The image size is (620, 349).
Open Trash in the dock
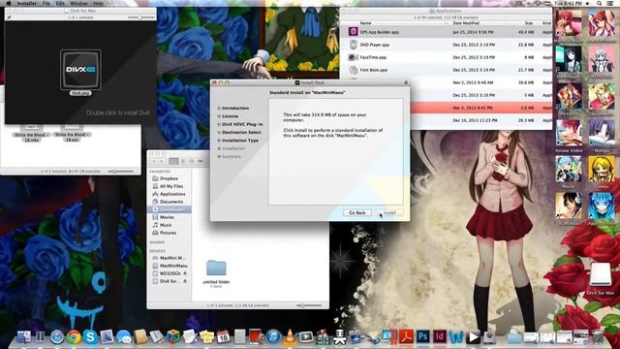point(598,336)
